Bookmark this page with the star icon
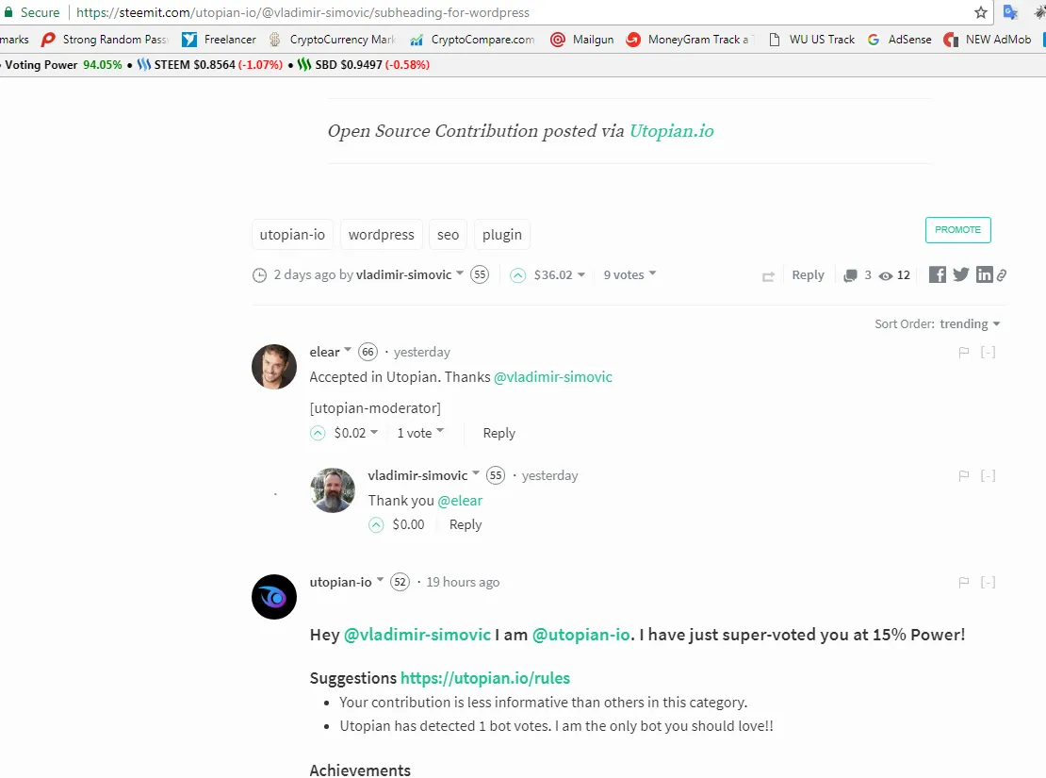 tap(981, 12)
